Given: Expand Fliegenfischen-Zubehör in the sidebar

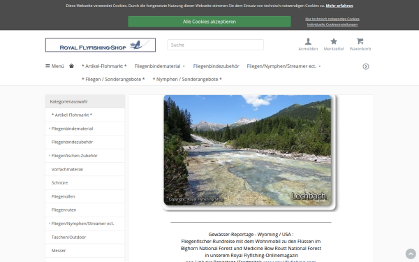Looking at the screenshot, I should [x=85, y=156].
